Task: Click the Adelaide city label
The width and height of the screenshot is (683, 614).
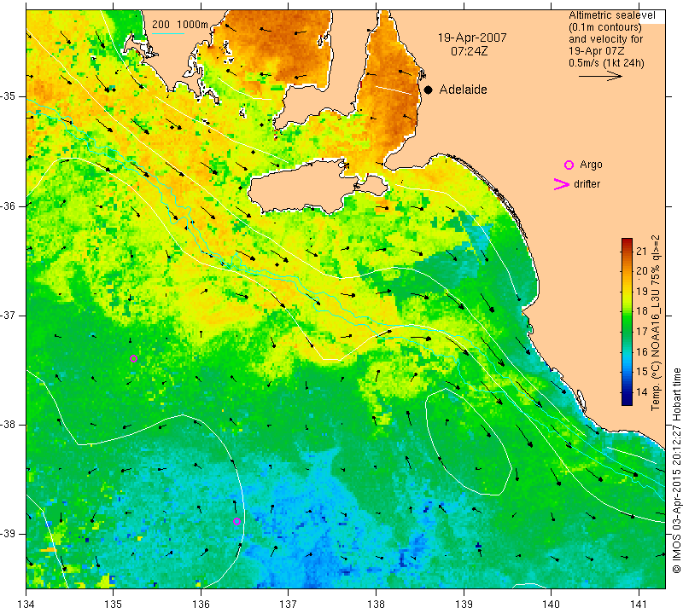Action: click(x=463, y=90)
